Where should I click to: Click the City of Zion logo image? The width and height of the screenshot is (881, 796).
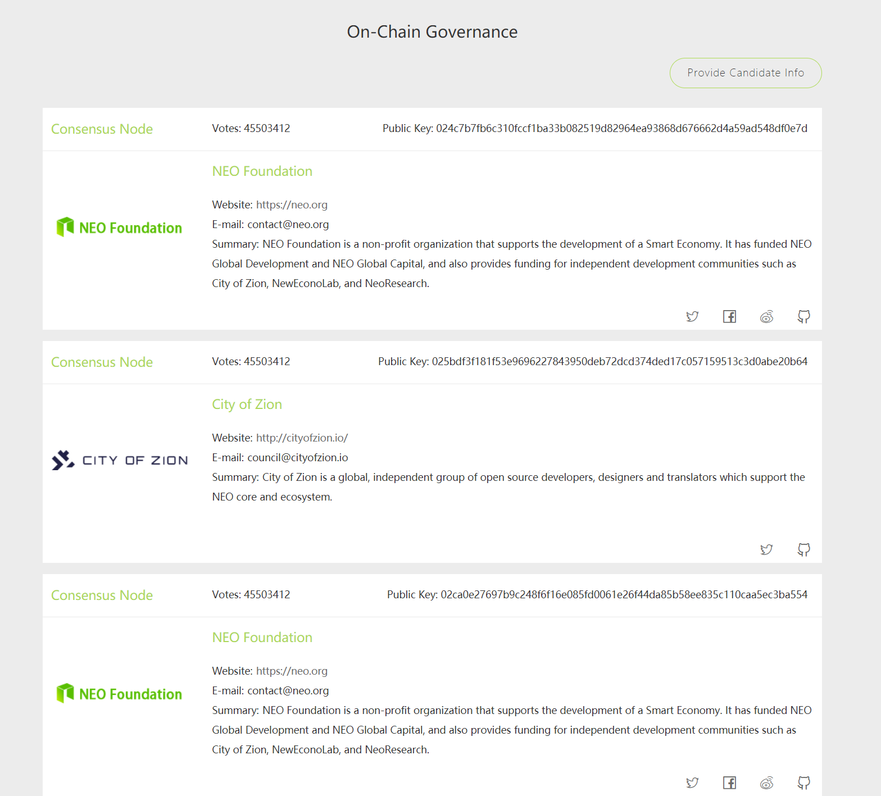point(120,460)
